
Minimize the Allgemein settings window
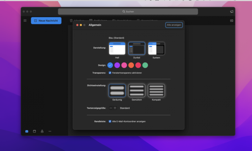click(x=81, y=25)
